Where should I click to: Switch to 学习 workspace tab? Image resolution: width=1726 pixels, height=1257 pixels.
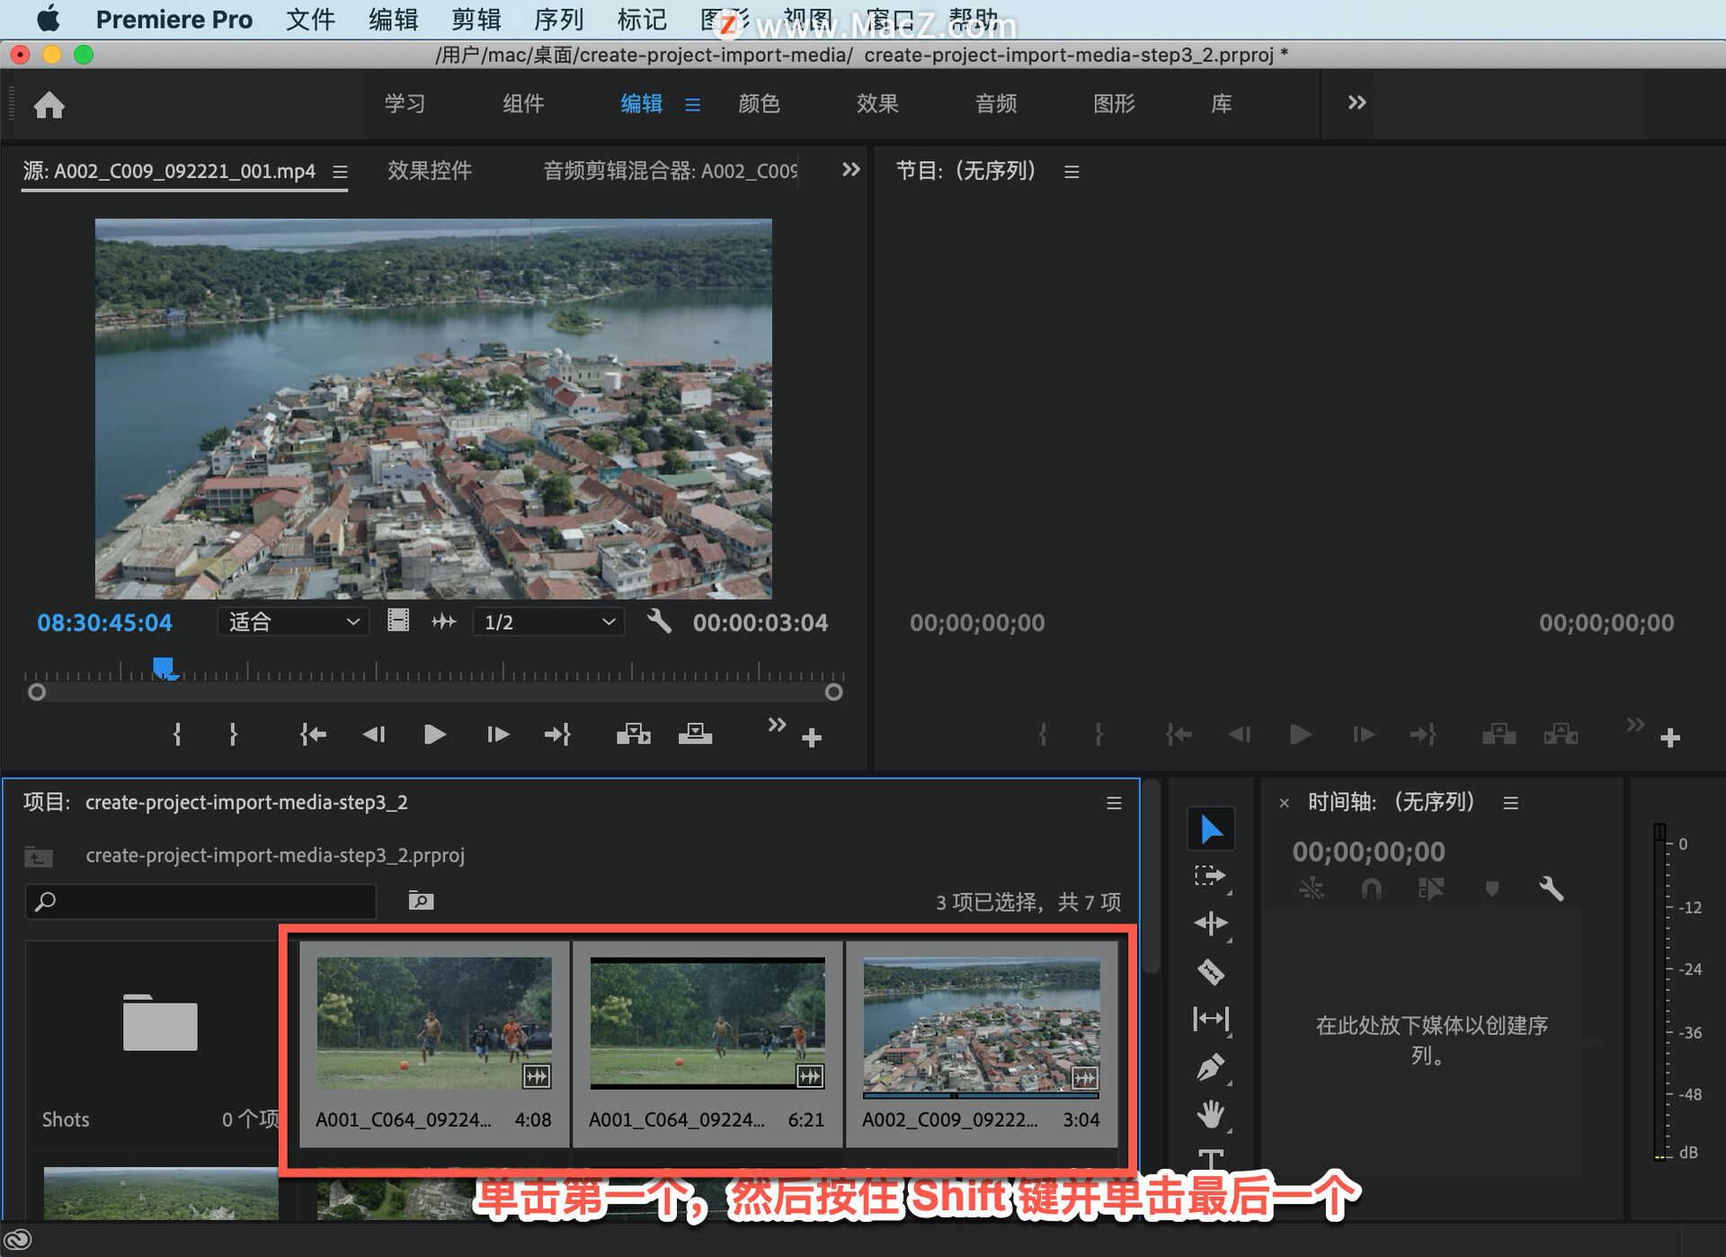coord(405,103)
